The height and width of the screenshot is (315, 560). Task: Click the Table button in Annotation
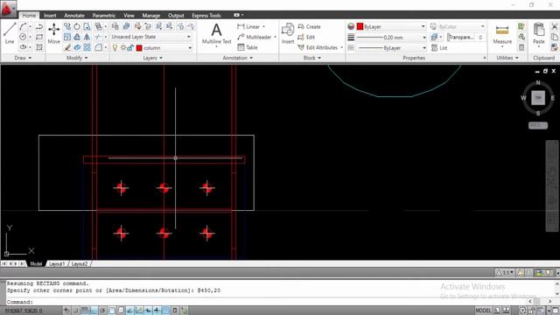click(x=248, y=47)
